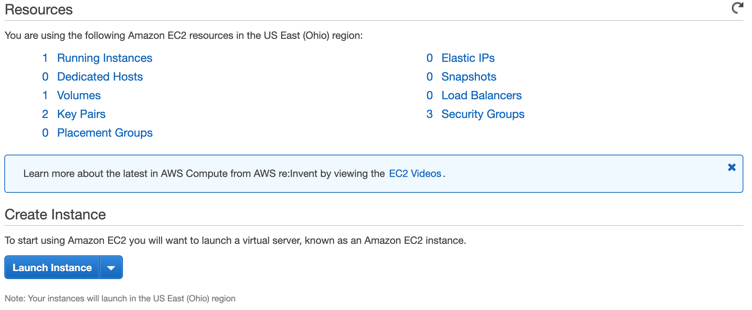Click the Create Instance heading

pyautogui.click(x=55, y=214)
